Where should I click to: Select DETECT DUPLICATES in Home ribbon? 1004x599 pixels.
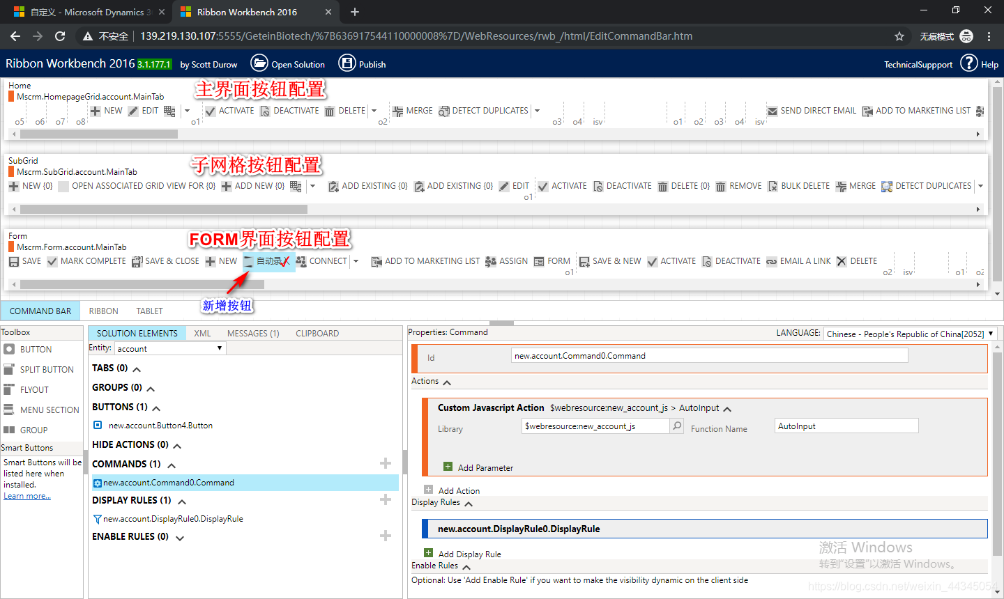pos(483,111)
